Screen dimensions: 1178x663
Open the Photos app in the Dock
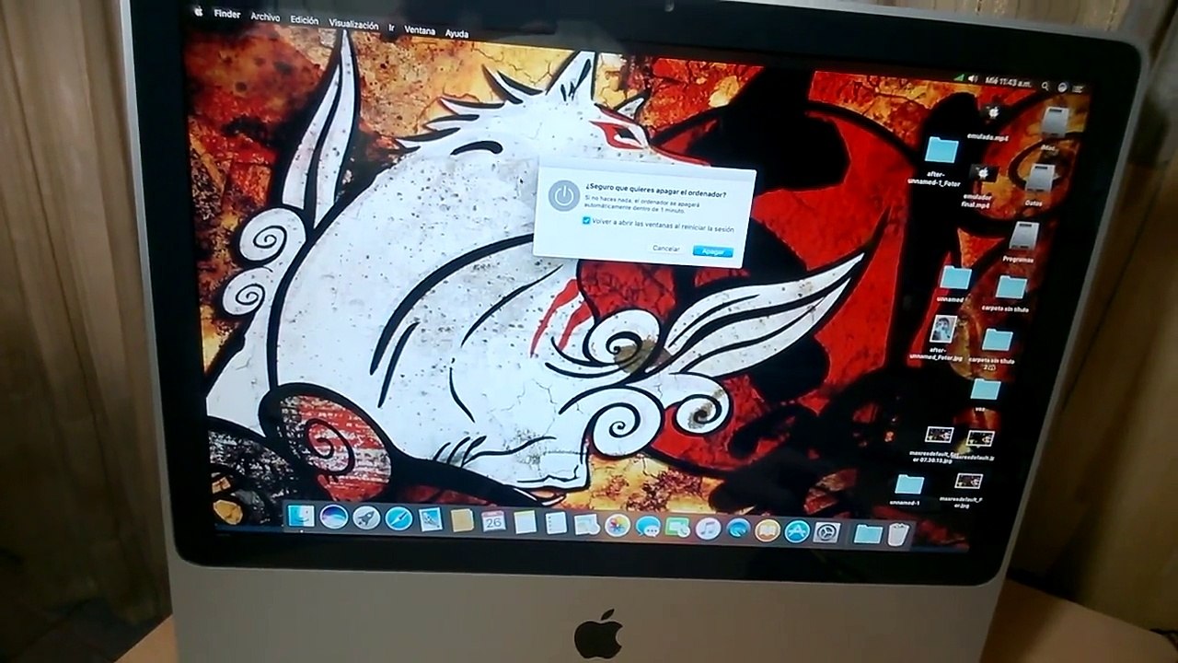pyautogui.click(x=617, y=526)
